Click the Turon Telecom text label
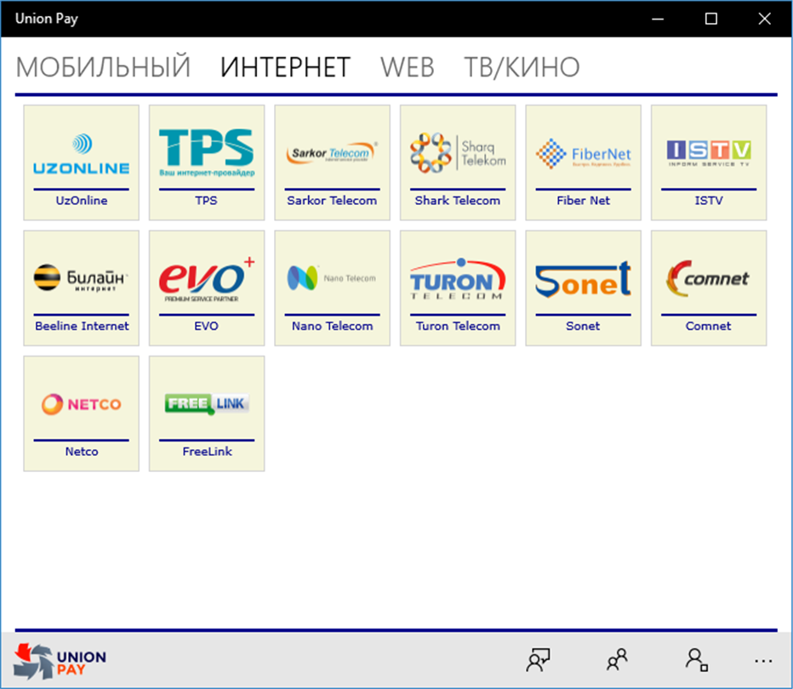Image resolution: width=793 pixels, height=689 pixels. (459, 326)
